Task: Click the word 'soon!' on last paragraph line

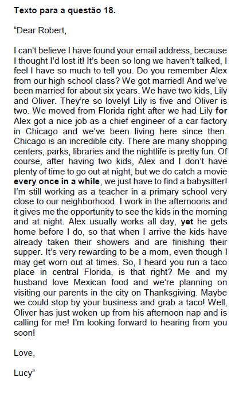Action: (x=24, y=333)
